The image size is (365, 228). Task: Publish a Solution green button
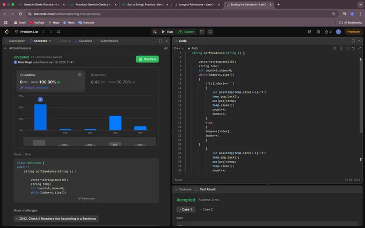148,59
